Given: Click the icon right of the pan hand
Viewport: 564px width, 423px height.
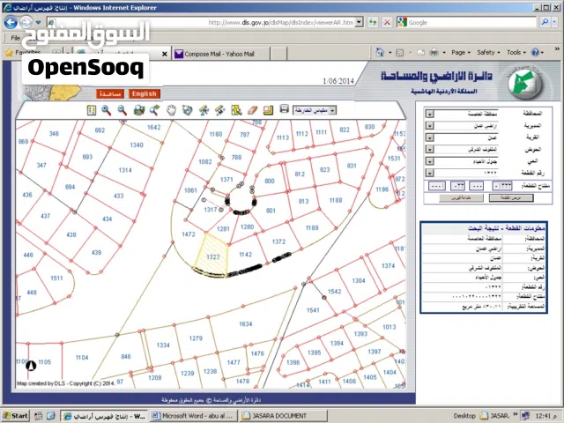Looking at the screenshot, I should pyautogui.click(x=188, y=110).
